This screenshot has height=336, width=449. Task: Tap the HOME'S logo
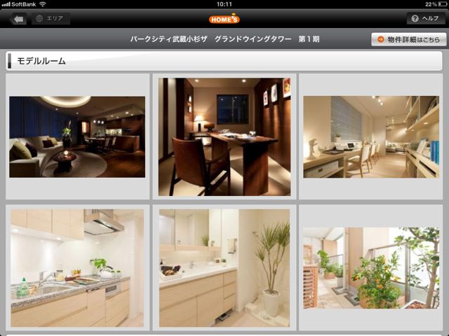click(224, 19)
